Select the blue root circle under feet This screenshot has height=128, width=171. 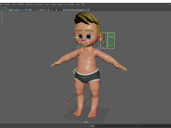[88, 113]
